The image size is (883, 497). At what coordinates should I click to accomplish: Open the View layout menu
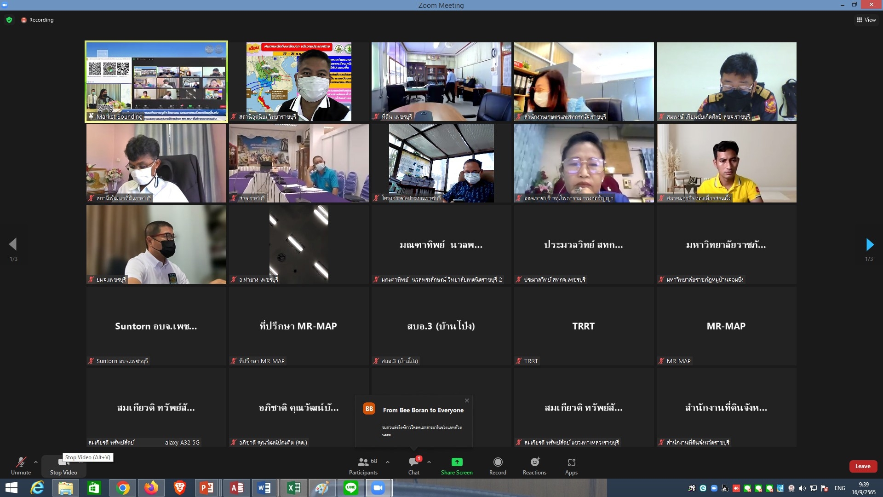click(866, 20)
